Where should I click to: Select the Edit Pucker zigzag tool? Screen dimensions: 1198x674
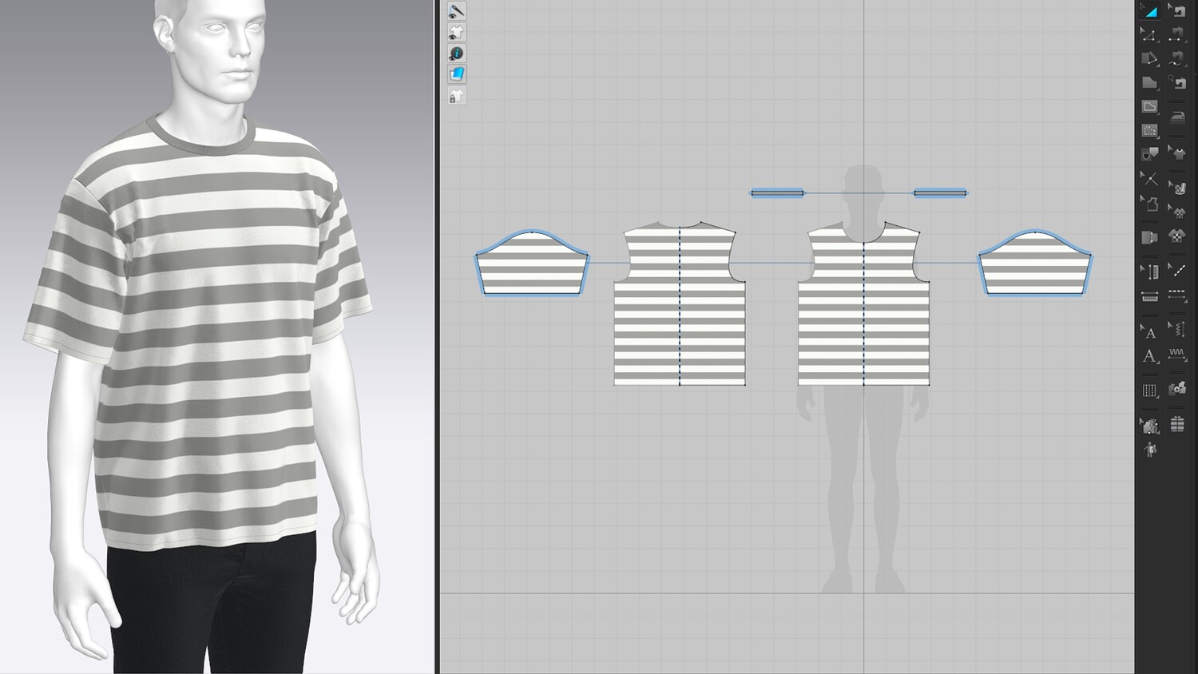coord(1177,329)
